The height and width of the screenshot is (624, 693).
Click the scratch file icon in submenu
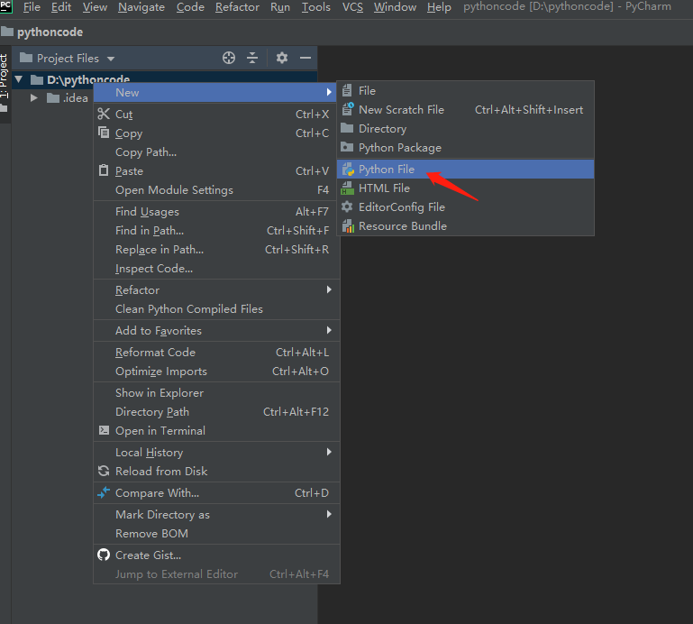click(x=348, y=109)
